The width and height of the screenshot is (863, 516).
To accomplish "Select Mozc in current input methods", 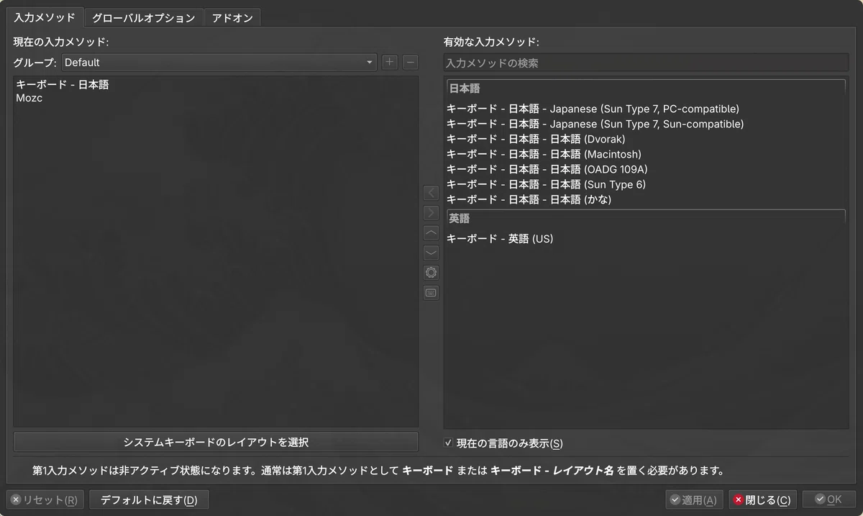I will point(216,99).
